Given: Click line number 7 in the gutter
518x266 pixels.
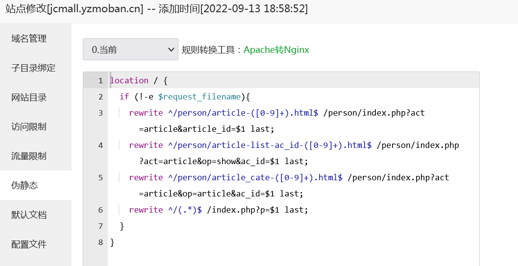Looking at the screenshot, I should 100,226.
